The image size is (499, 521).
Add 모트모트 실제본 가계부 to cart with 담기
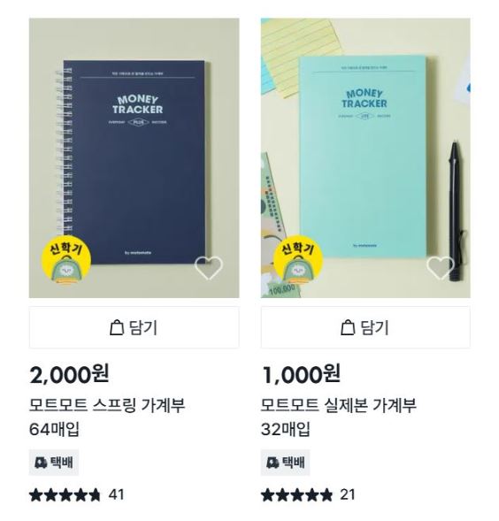365,327
